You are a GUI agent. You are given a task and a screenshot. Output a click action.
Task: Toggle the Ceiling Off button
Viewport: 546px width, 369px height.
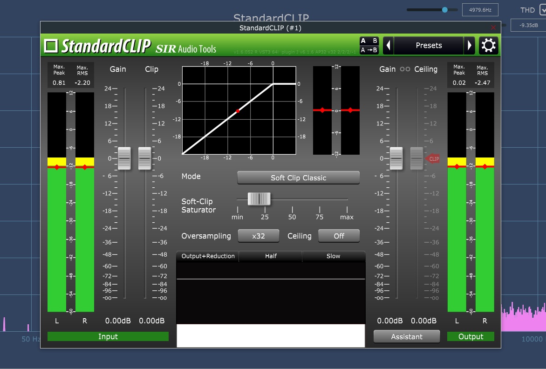pyautogui.click(x=339, y=236)
